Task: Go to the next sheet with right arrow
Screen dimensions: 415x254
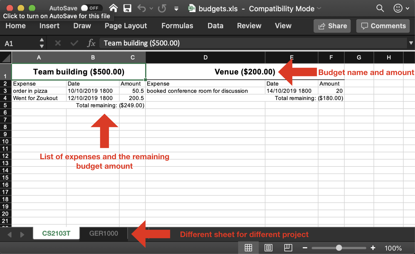Action: tap(22, 235)
